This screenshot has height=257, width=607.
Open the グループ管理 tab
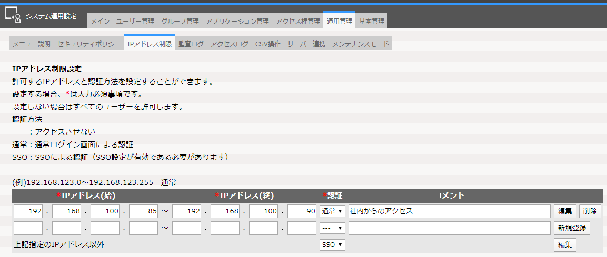point(180,22)
